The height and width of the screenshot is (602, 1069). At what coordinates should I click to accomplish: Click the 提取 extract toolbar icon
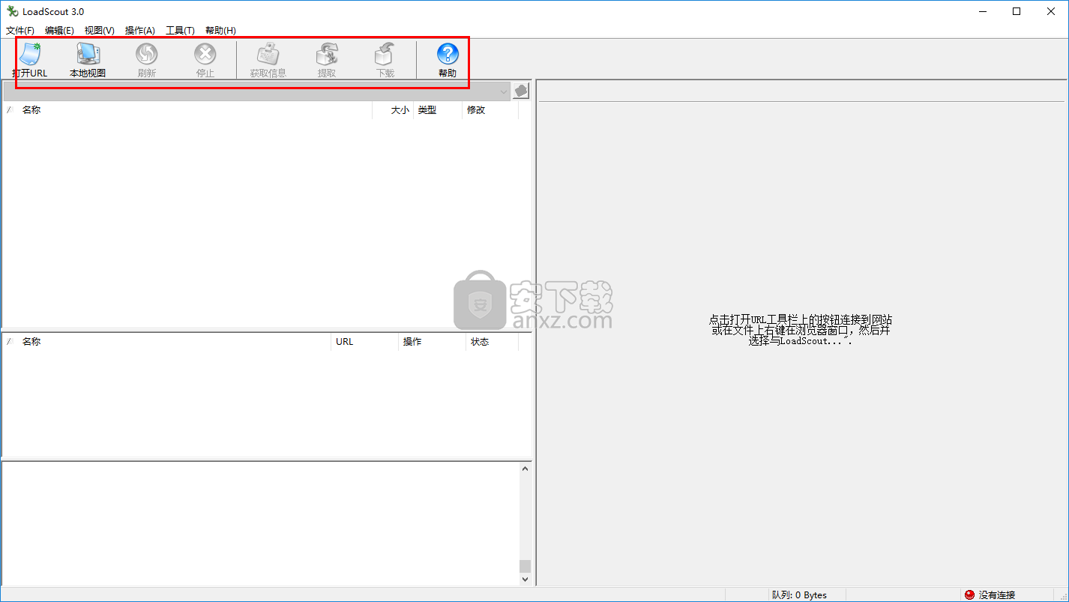pos(326,60)
